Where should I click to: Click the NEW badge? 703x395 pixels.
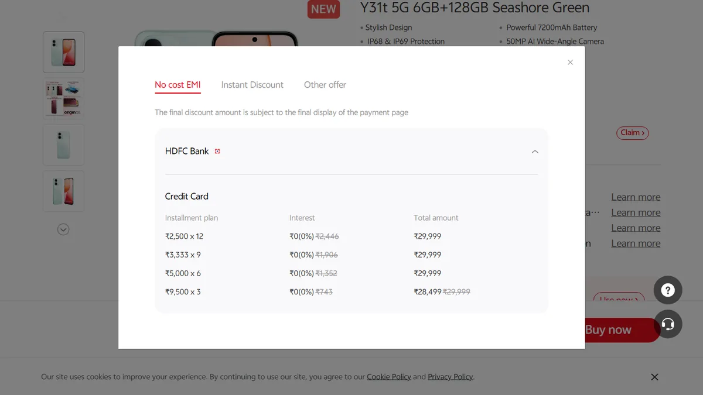[323, 9]
